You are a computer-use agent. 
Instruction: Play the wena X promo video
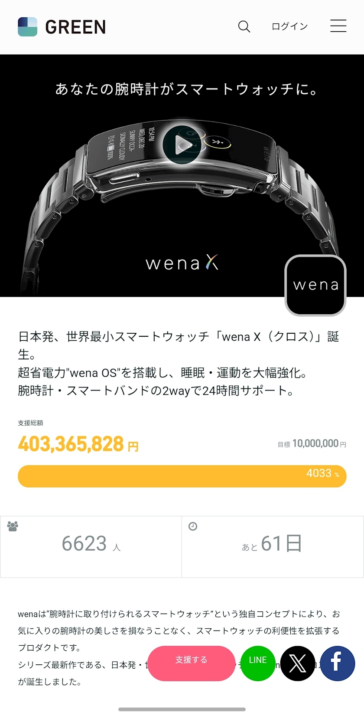[x=182, y=145]
